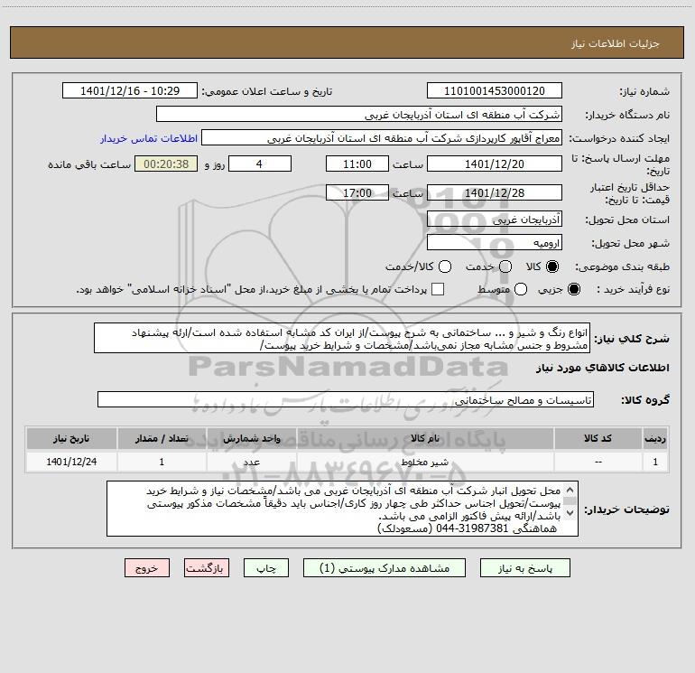Click the استان محل تحویل field
Image resolution: width=695 pixels, height=673 pixels.
pos(495,219)
